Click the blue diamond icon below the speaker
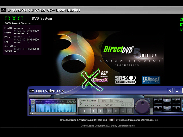This screenshot has width=183, height=137. click(x=33, y=110)
